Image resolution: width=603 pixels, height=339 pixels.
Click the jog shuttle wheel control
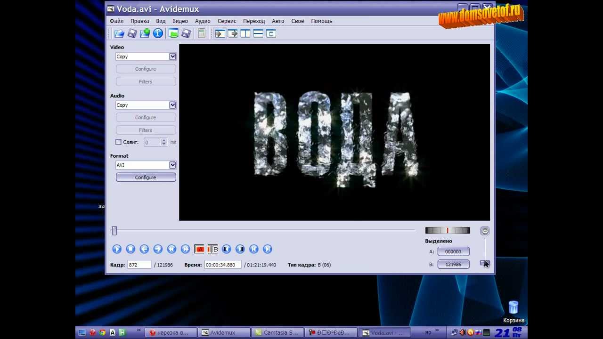point(448,230)
